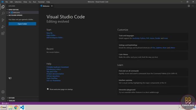Viewport: 196px width, 110px height.
Task: Launch Chrome from the taskbar
Action: (x=16, y=107)
